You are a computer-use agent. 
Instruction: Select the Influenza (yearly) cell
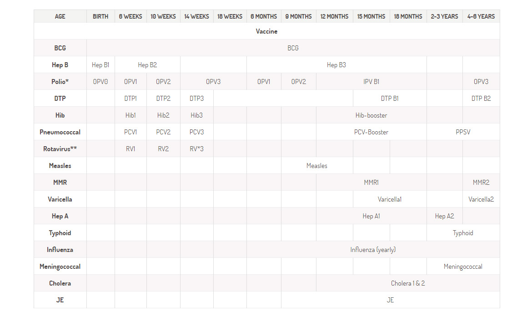[373, 250]
